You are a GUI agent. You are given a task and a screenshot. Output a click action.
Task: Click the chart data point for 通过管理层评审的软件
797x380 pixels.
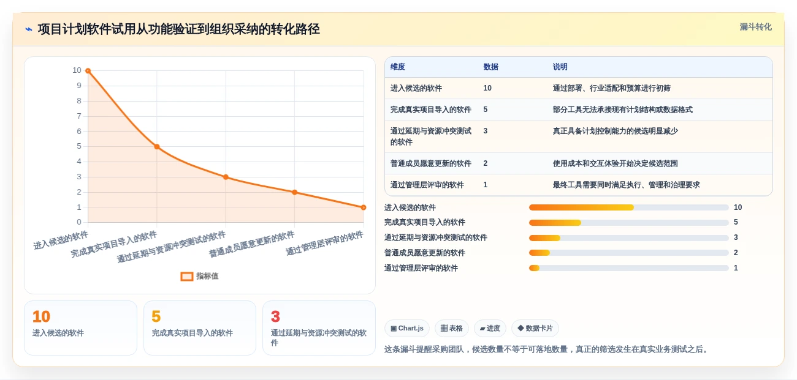point(364,207)
